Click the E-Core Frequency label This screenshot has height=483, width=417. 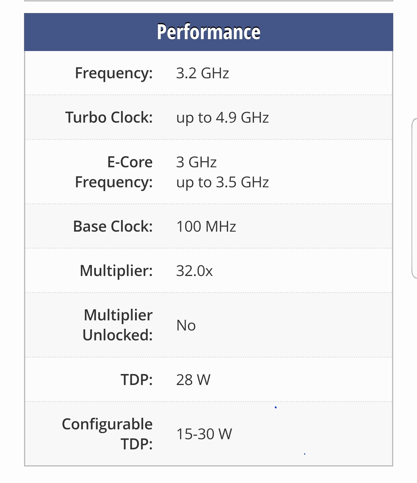[114, 172]
